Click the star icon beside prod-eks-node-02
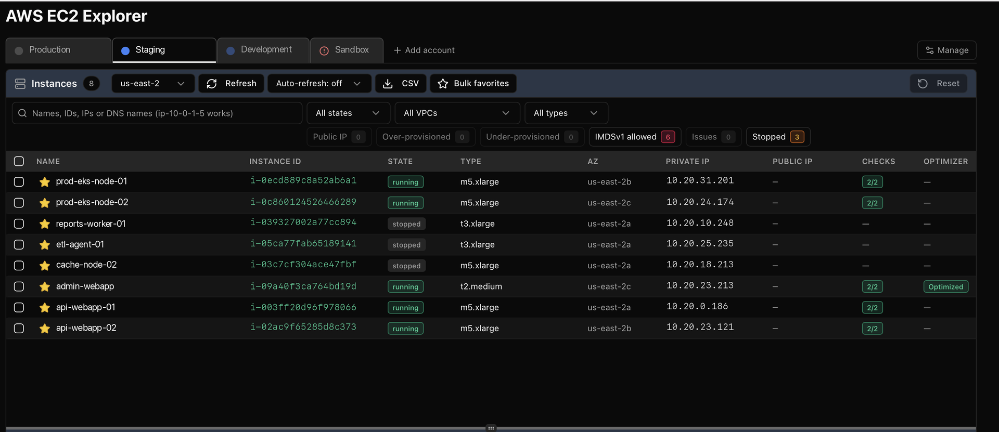The image size is (999, 432). click(45, 203)
